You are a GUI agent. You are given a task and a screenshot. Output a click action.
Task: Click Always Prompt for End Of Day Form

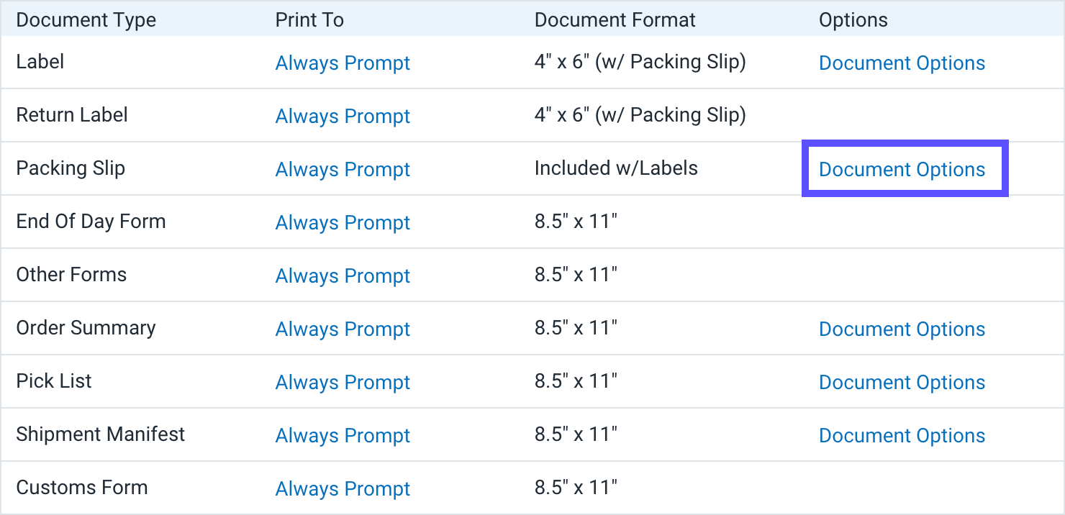tap(343, 222)
